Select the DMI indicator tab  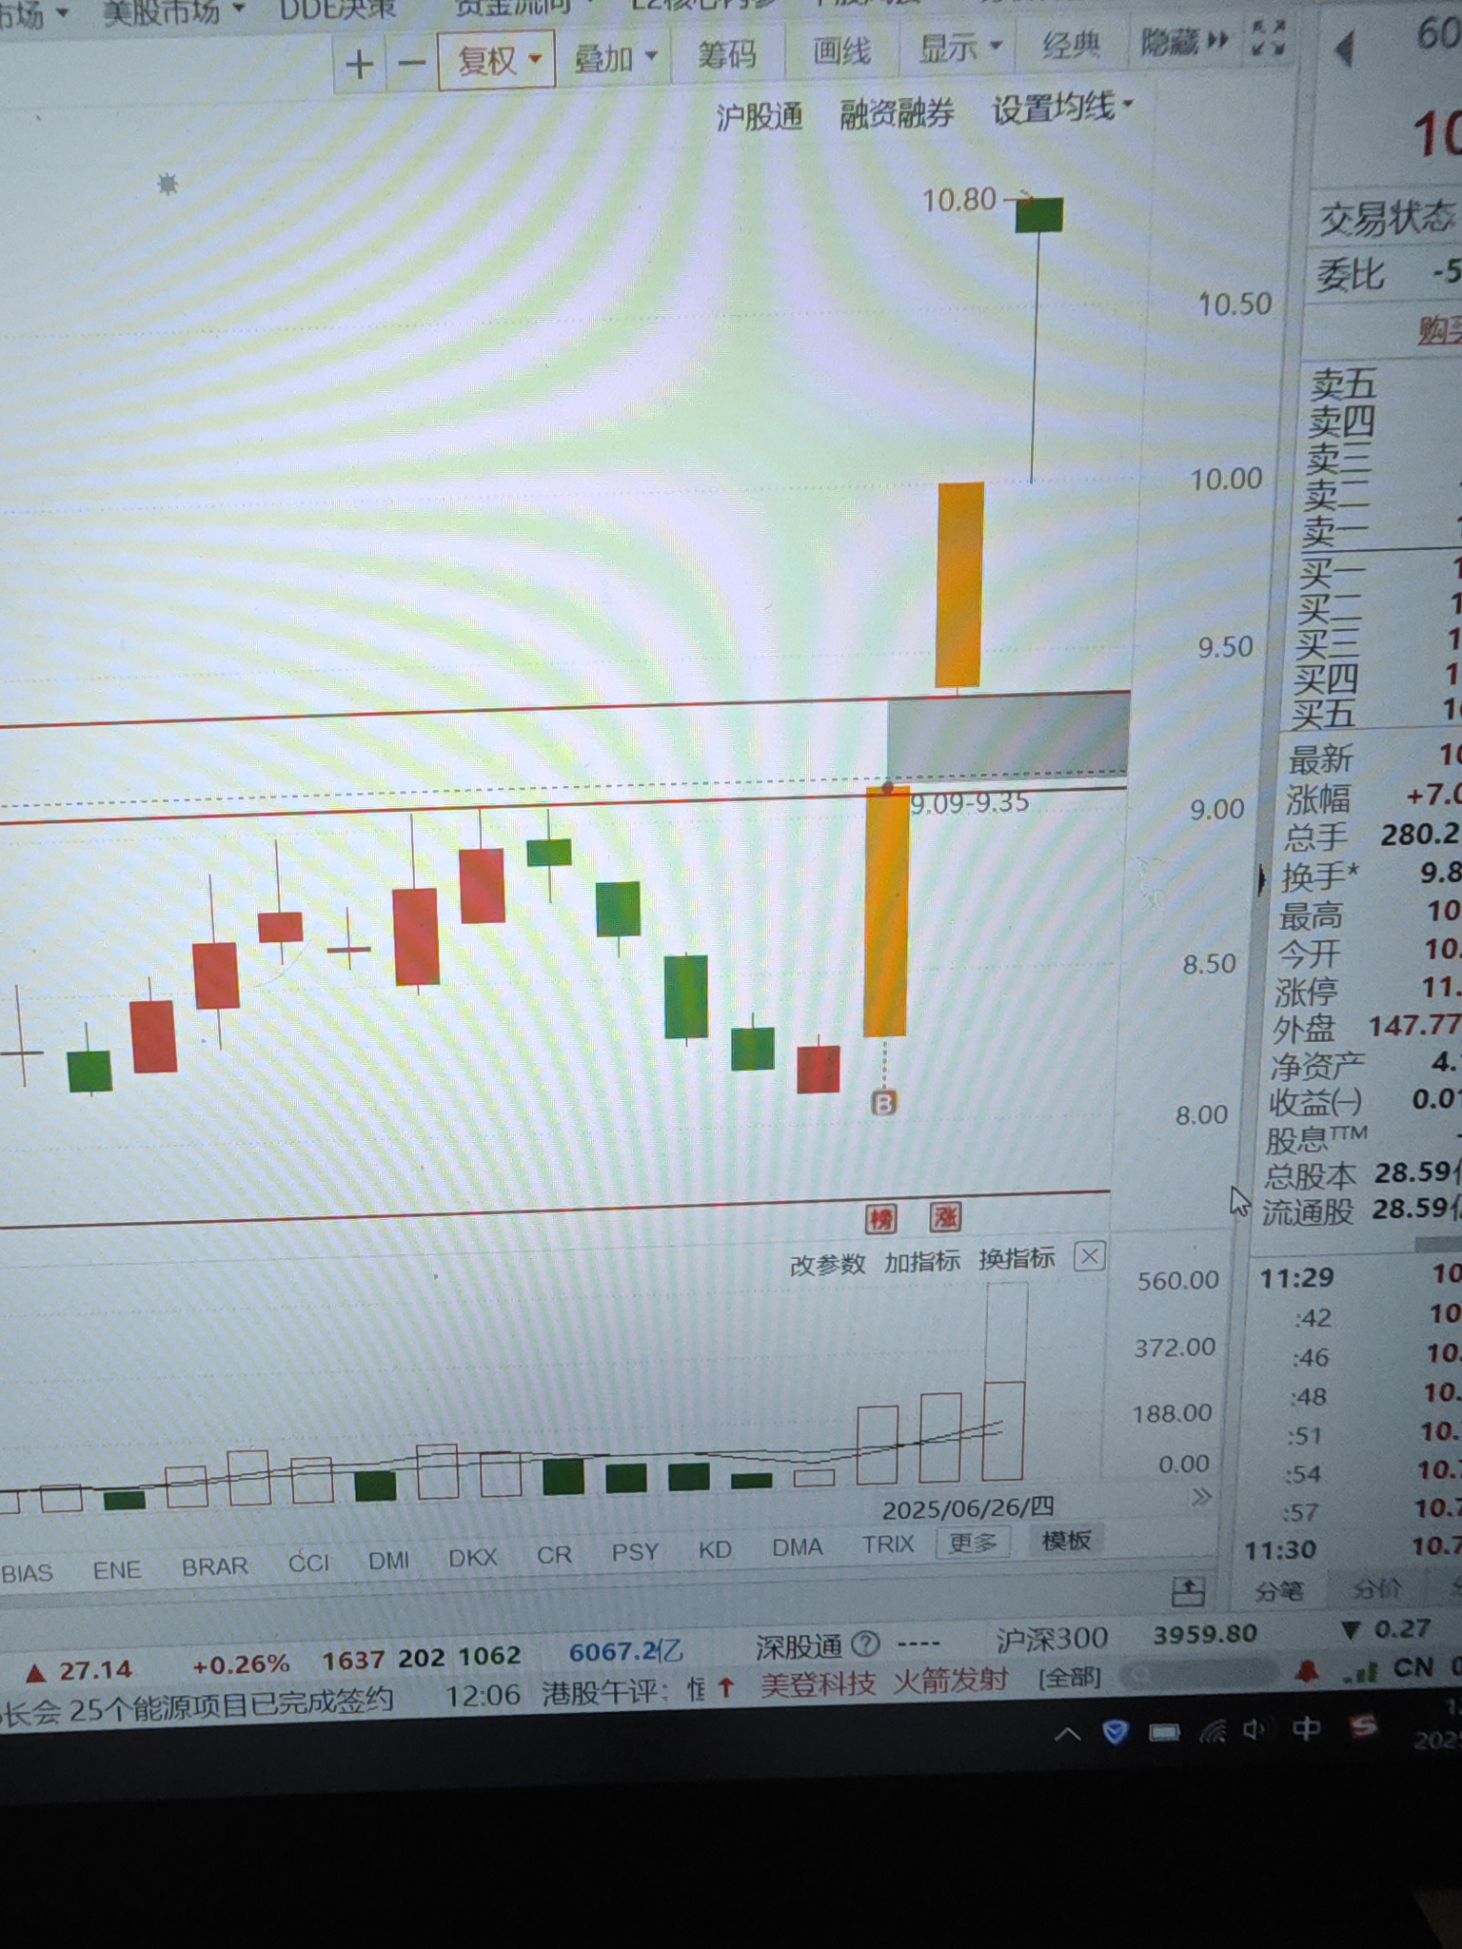tap(389, 1560)
